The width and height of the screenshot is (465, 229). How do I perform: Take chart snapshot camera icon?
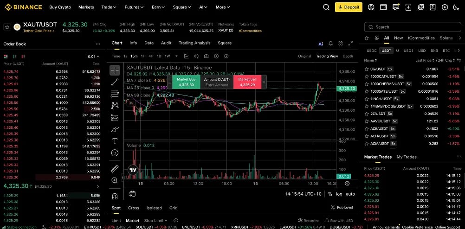coord(206,56)
